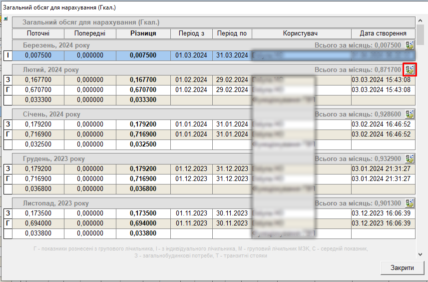Click the Лютий 2024 року group header

[x=51, y=70]
